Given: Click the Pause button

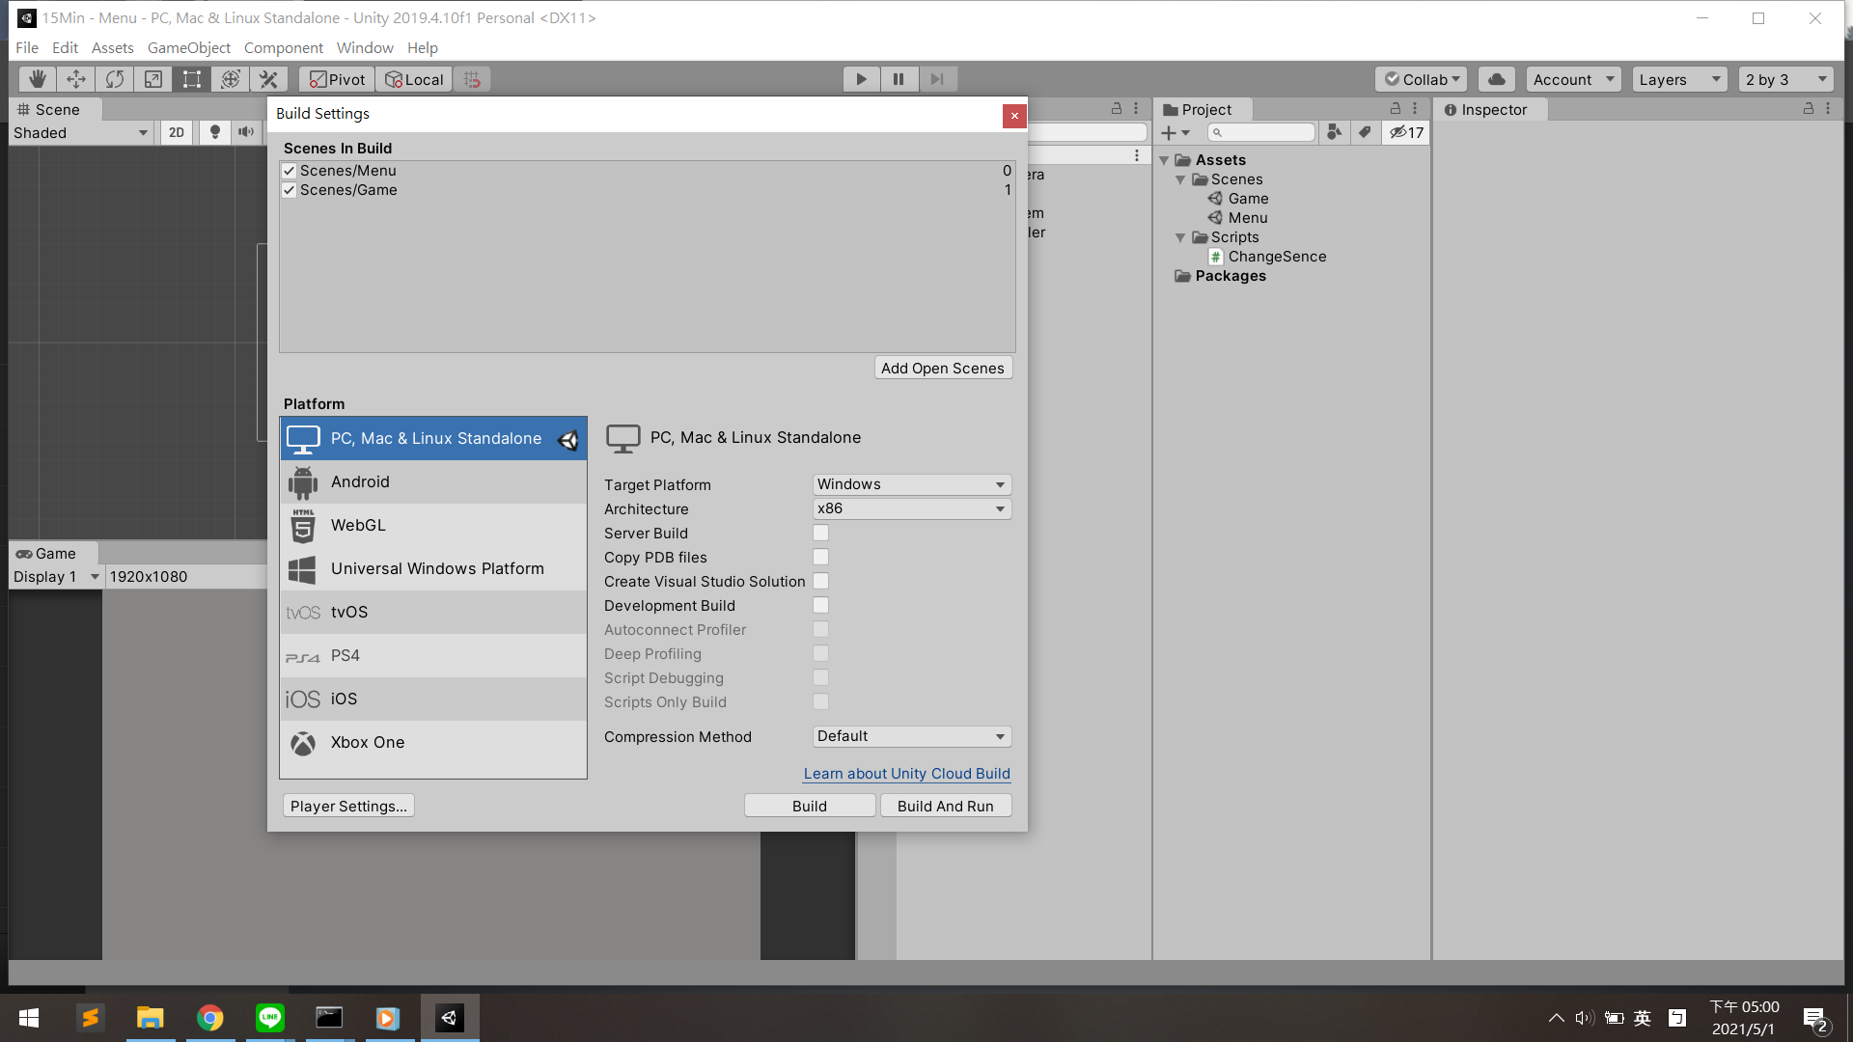Looking at the screenshot, I should 899,79.
